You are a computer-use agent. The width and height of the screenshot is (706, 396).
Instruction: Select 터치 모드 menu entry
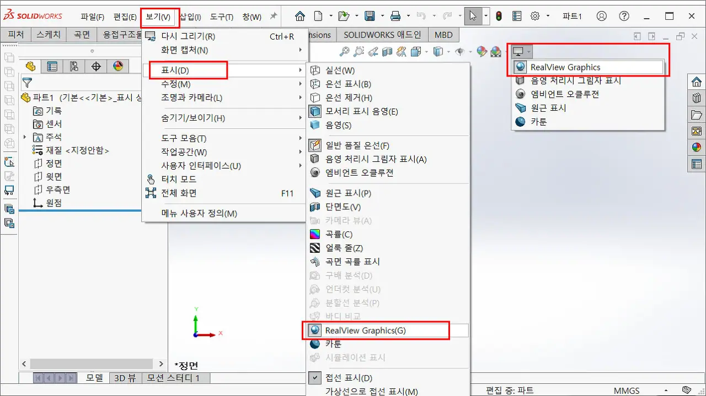tap(224, 179)
